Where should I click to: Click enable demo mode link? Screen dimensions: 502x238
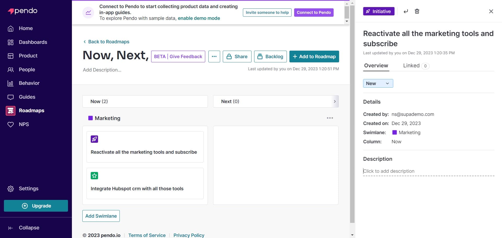click(199, 18)
